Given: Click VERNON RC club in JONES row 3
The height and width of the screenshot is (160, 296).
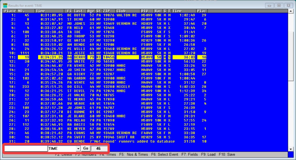Looking at the screenshot, I should (x=127, y=24).
